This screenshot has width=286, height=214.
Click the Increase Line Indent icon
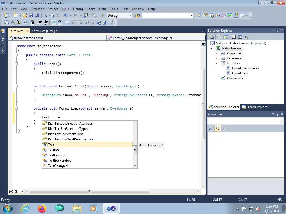(46, 22)
